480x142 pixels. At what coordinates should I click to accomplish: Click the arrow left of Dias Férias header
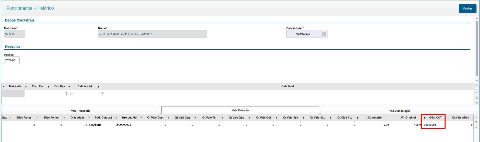pyautogui.click(x=37, y=118)
